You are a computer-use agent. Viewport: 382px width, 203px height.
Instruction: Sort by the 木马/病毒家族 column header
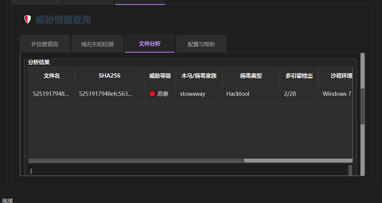pyautogui.click(x=199, y=76)
